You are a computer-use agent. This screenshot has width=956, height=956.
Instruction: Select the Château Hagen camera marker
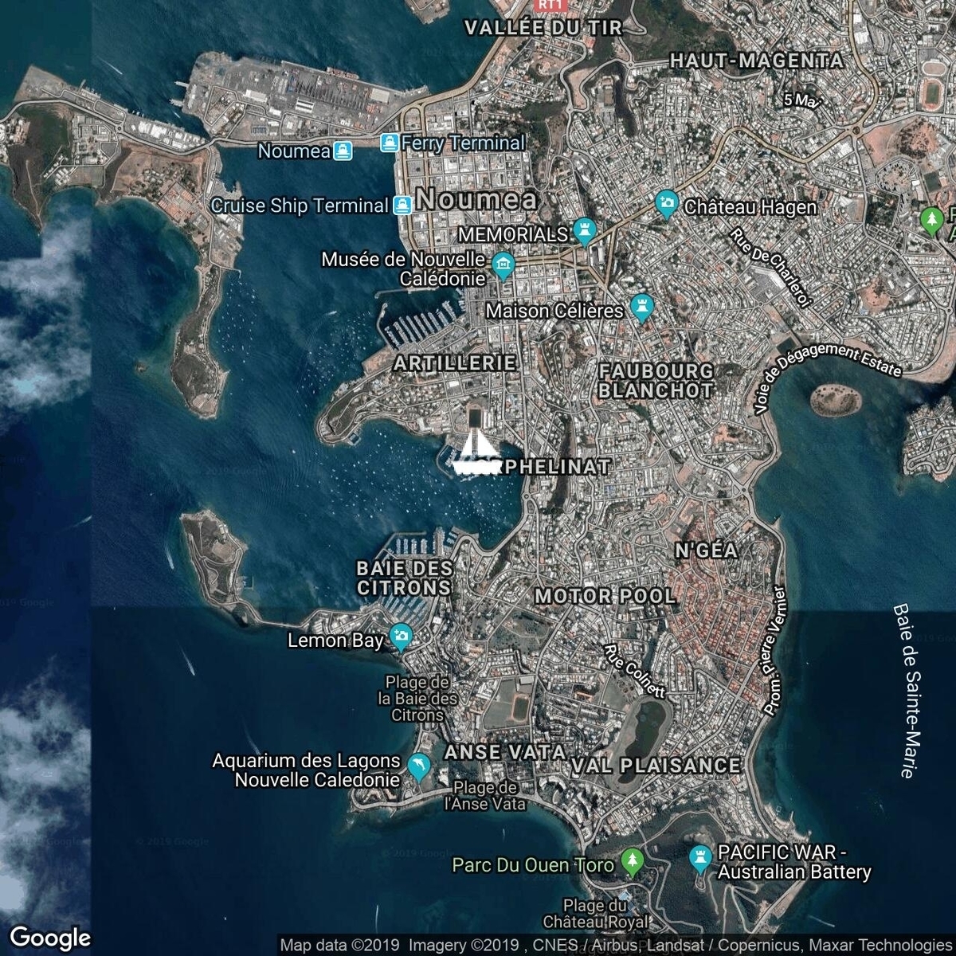tap(666, 204)
